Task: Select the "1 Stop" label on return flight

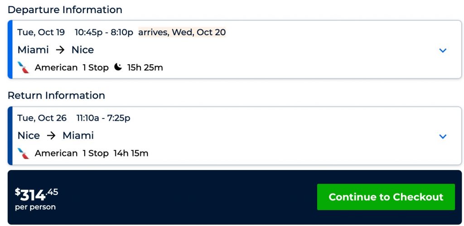Action: coord(96,154)
